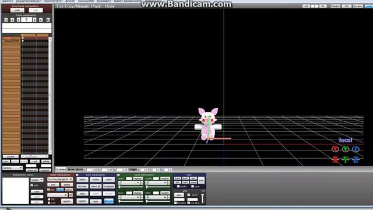This screenshot has width=373, height=210.
Task: Click the Y-axis rotation gizmo icon
Action: point(346,149)
